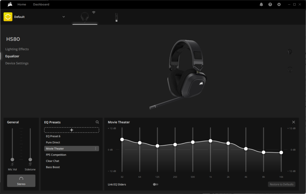Add a new EQ preset with plus
Screen dimensions: 306x194
click(x=72, y=130)
